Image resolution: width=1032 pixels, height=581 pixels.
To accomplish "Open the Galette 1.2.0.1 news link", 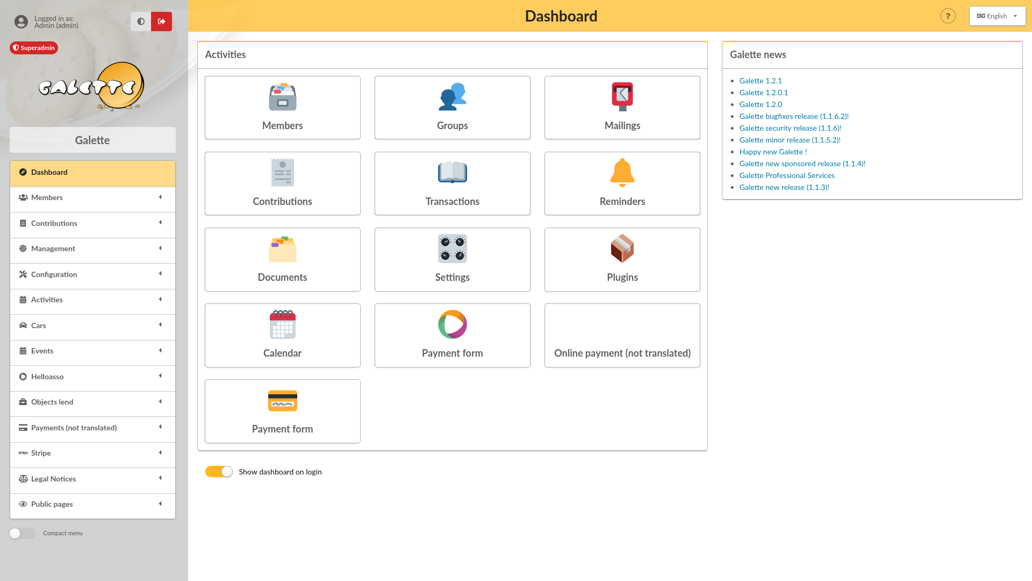I will tap(764, 93).
